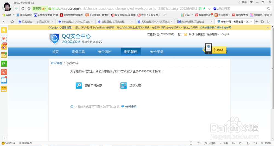Click the phone icon in the status bar

tap(191, 143)
